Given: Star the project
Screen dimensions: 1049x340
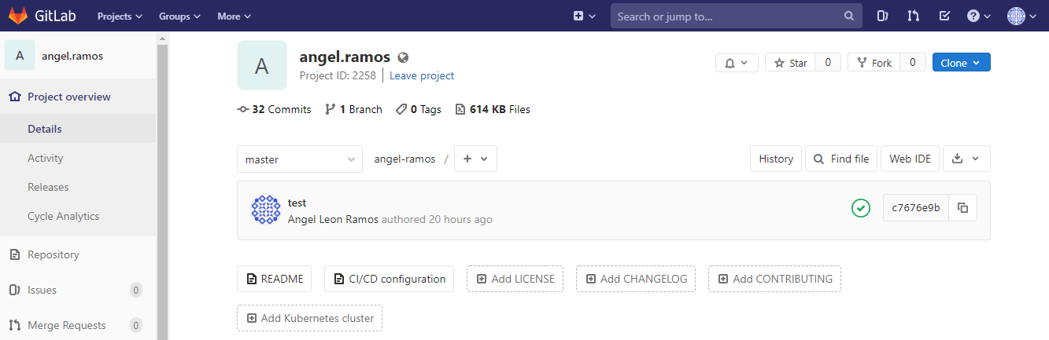Looking at the screenshot, I should point(790,63).
